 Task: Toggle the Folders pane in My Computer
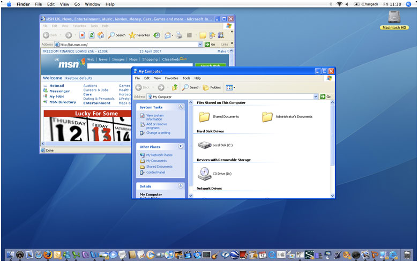(x=212, y=87)
